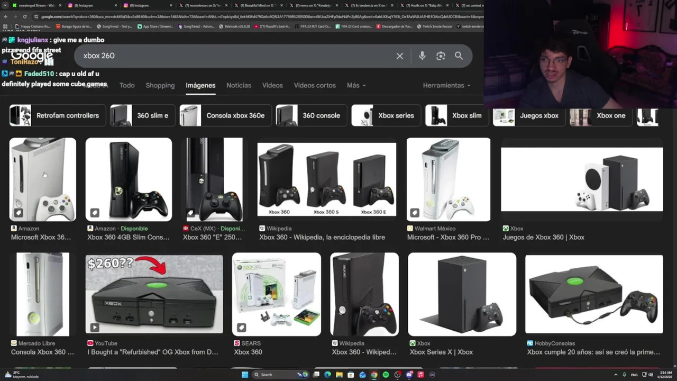Open Microsoft Edge from the taskbar

(x=327, y=375)
